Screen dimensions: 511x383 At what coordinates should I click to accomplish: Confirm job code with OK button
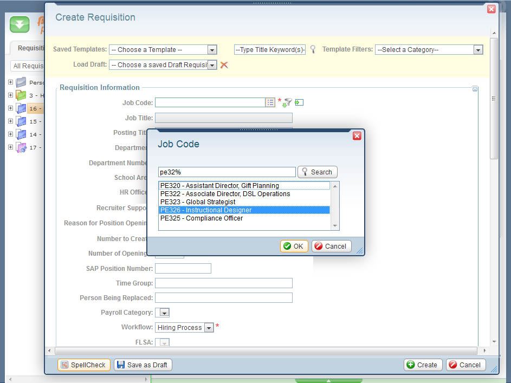coord(294,246)
